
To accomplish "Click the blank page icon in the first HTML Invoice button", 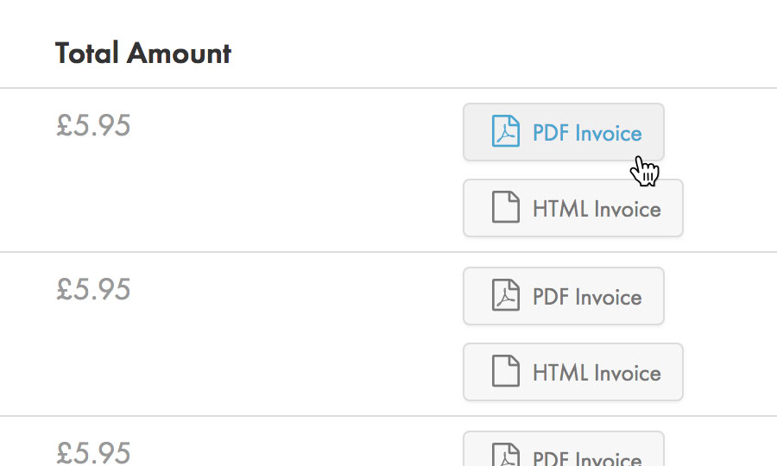I will pyautogui.click(x=505, y=207).
